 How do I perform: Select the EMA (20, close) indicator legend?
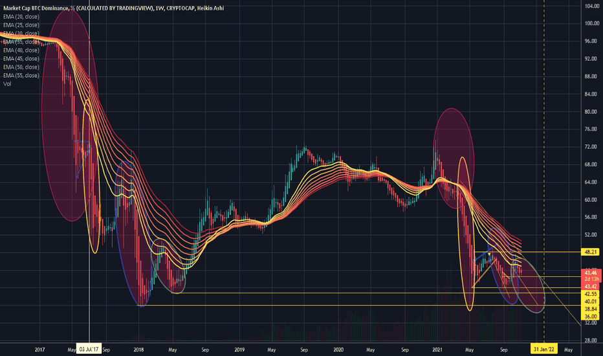click(21, 17)
